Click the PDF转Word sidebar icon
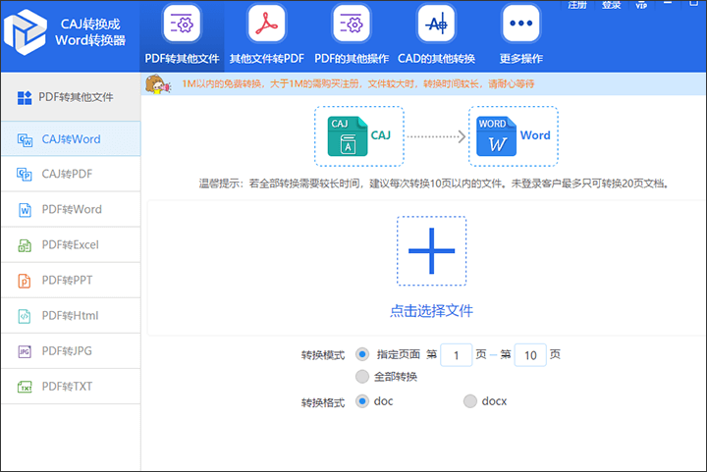Viewport: 707px width, 472px height. coord(25,210)
